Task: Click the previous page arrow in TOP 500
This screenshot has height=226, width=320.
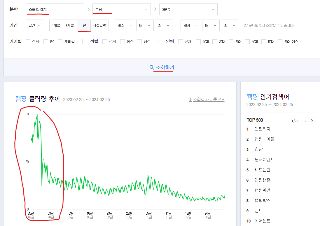Action: click(x=305, y=121)
